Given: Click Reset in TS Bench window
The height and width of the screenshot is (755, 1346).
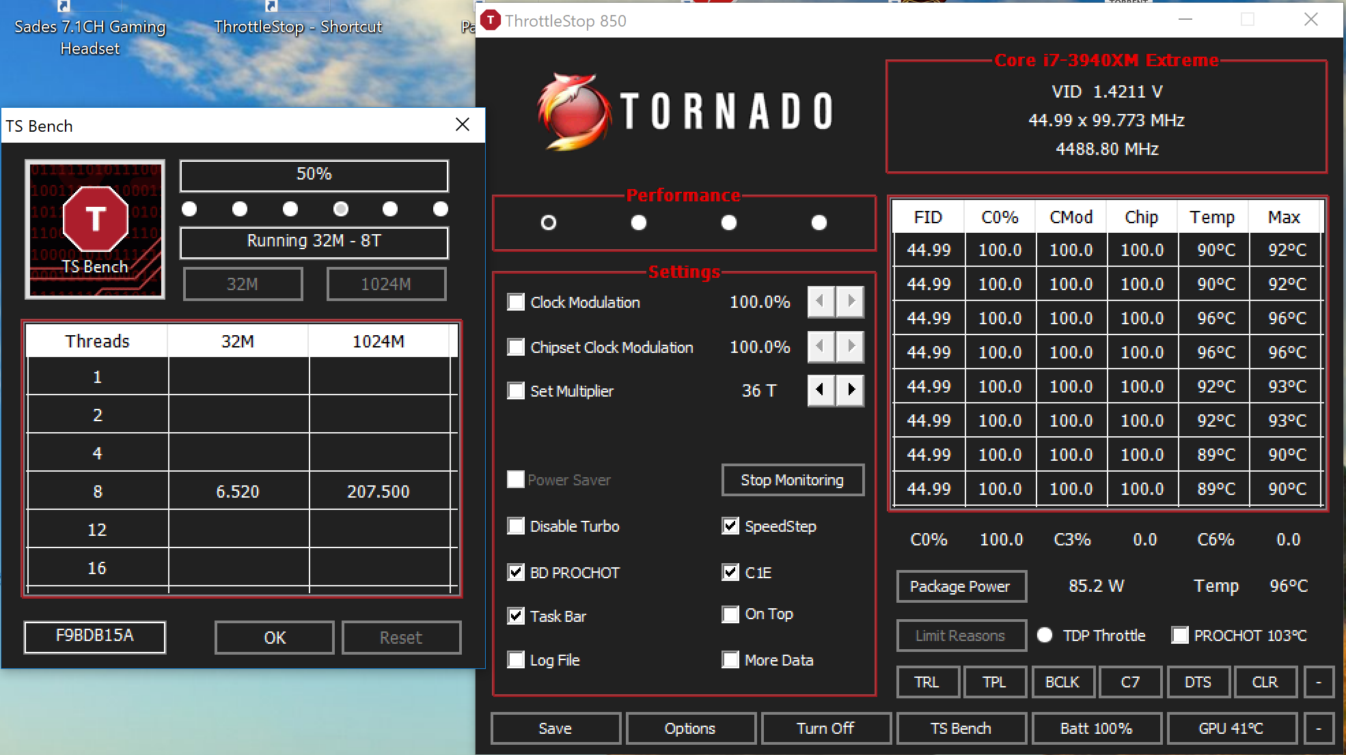Looking at the screenshot, I should [402, 638].
